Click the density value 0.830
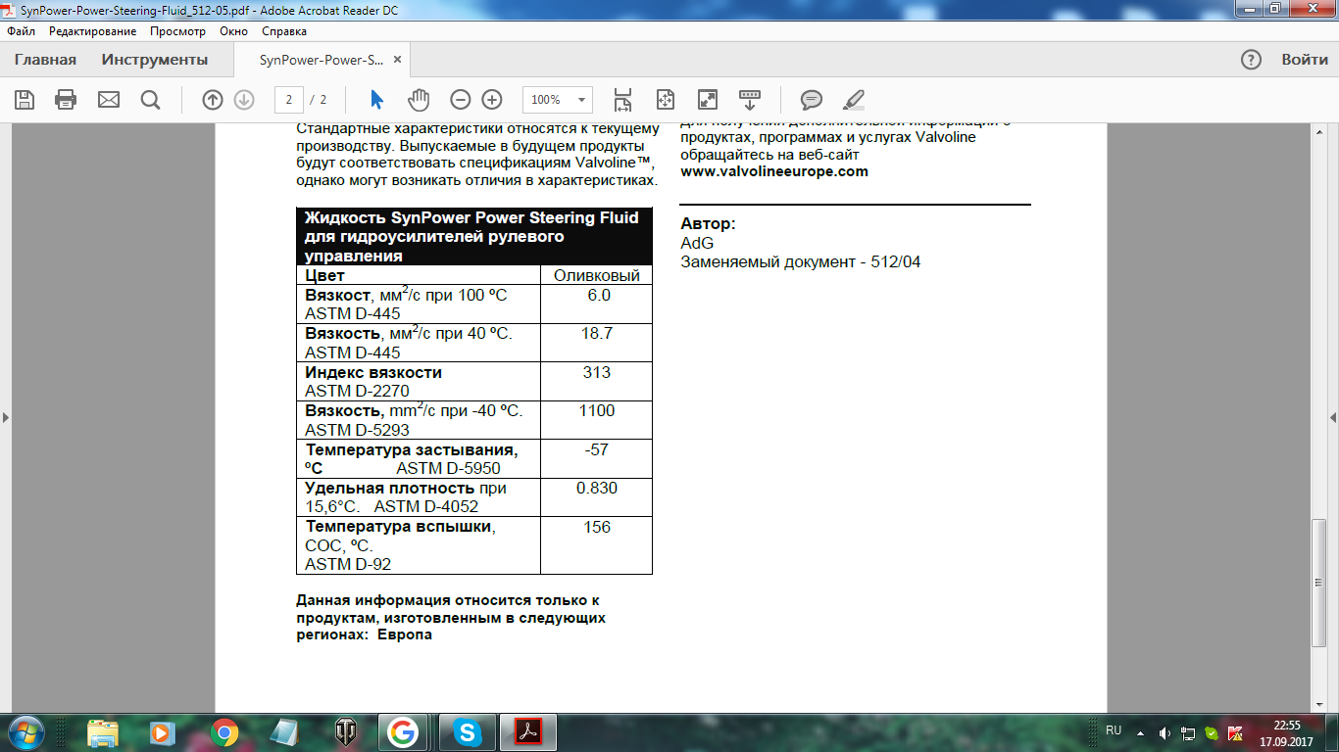Screen dimensions: 1339x752 click(x=596, y=488)
